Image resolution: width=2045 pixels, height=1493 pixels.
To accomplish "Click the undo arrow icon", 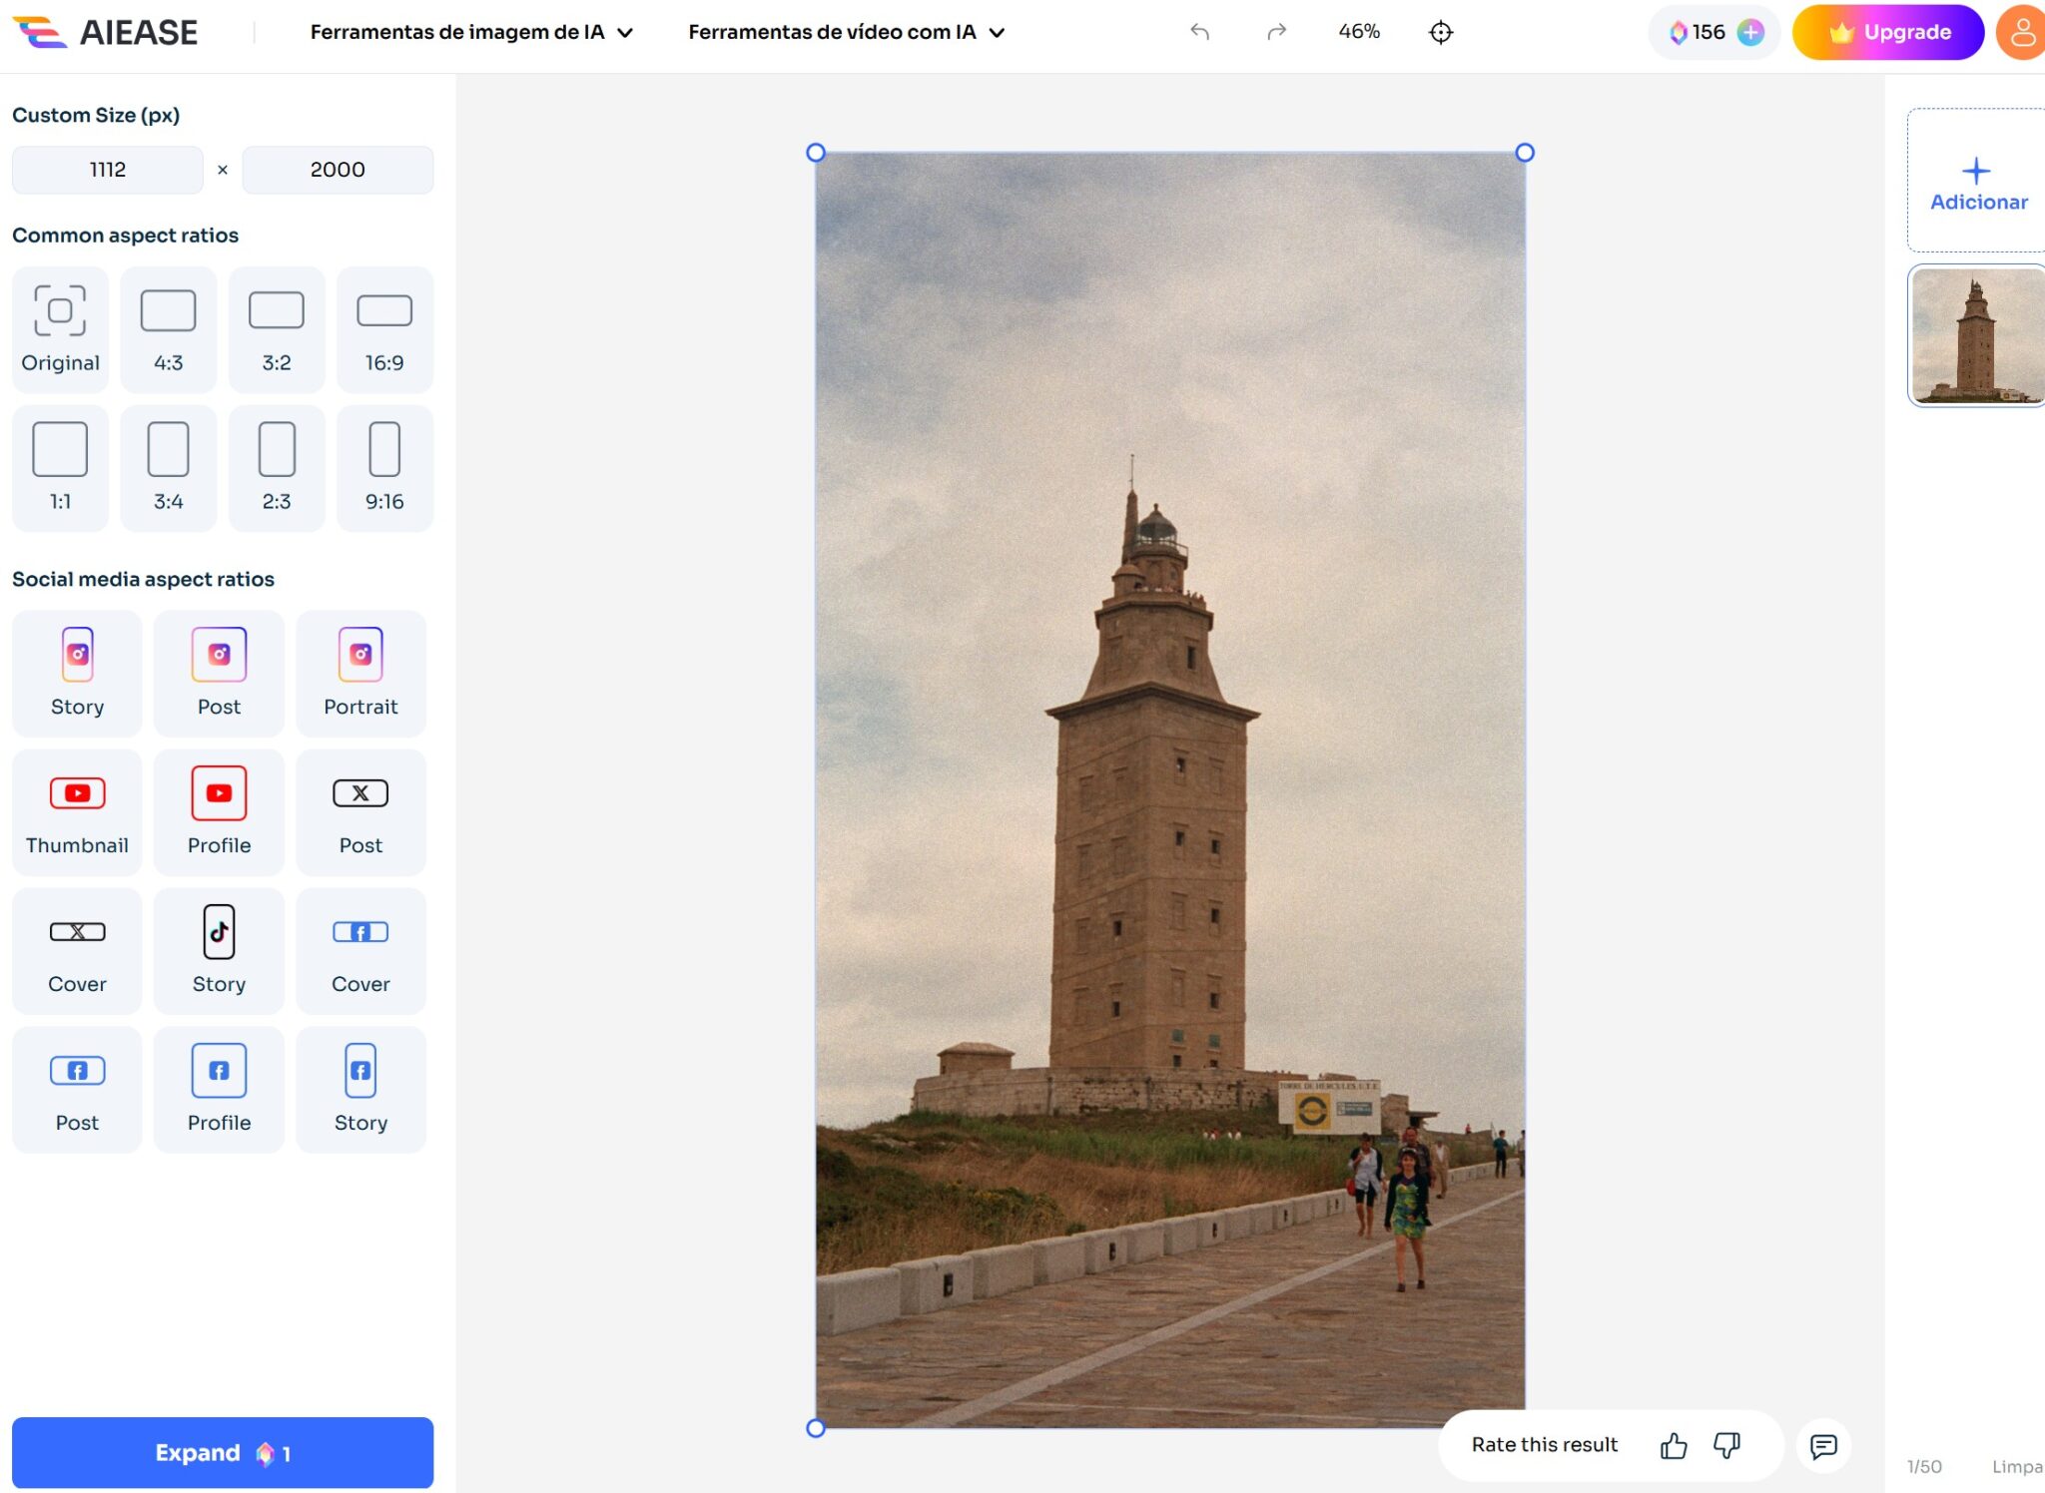I will pyautogui.click(x=1199, y=32).
